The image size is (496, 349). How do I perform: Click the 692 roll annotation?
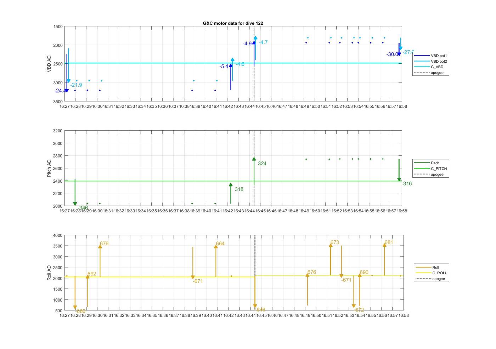[x=92, y=274]
